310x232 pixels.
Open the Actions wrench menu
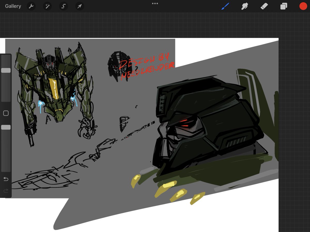pos(31,6)
